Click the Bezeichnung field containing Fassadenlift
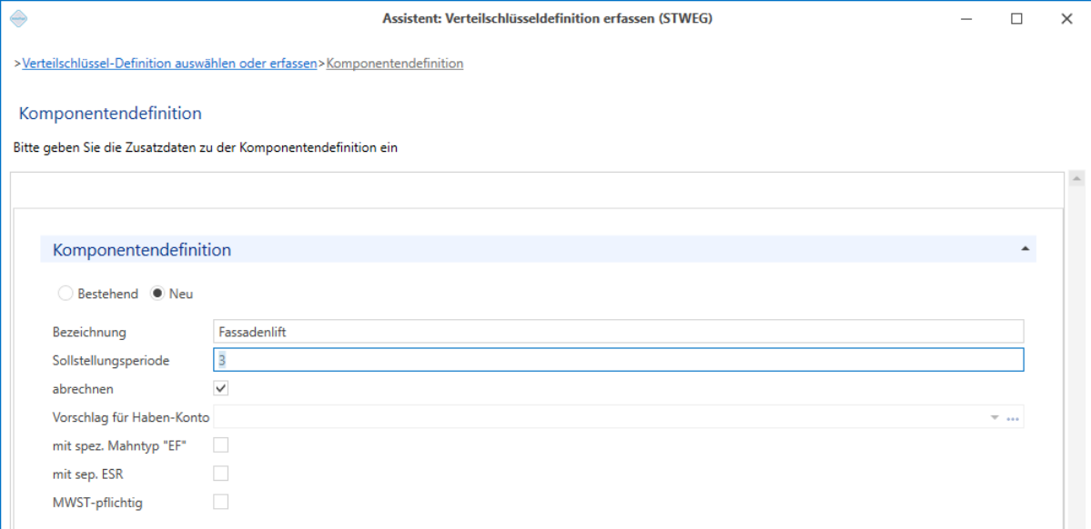The height and width of the screenshot is (529, 1091). coord(619,332)
